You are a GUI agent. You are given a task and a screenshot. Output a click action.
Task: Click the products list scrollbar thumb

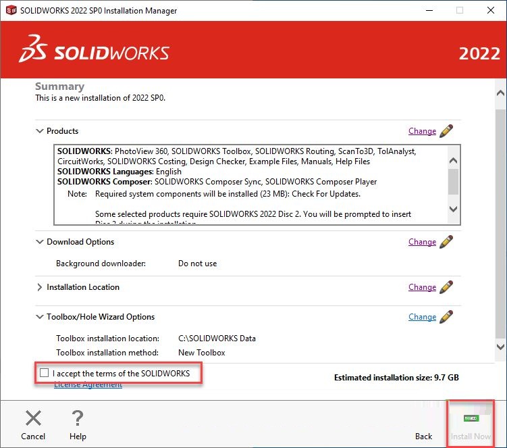[453, 182]
